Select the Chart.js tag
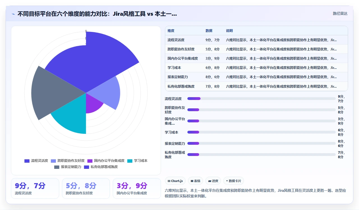 coord(175,181)
